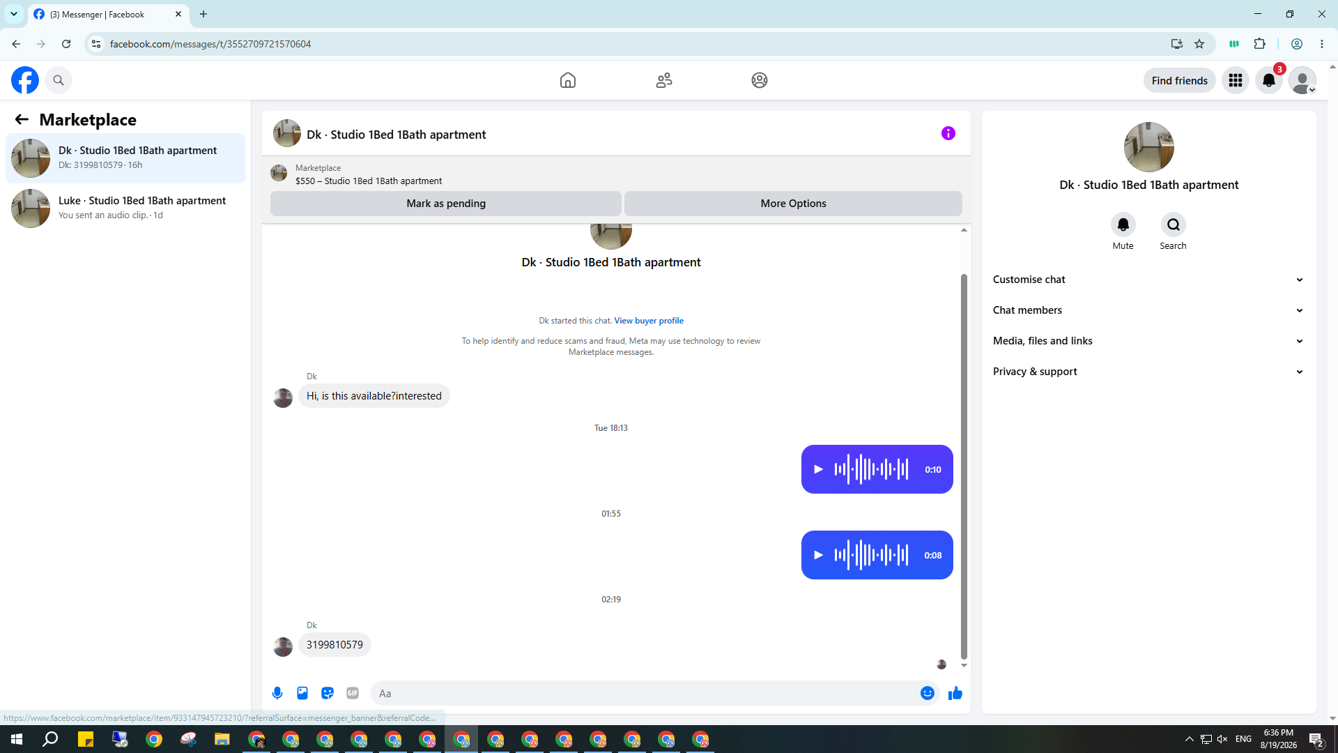The image size is (1338, 753).
Task: Open a new browser tab
Action: coord(203,14)
